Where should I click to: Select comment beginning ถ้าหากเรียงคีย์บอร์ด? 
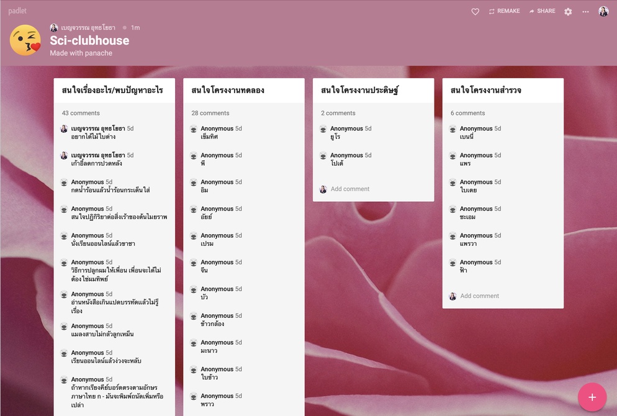(x=117, y=396)
